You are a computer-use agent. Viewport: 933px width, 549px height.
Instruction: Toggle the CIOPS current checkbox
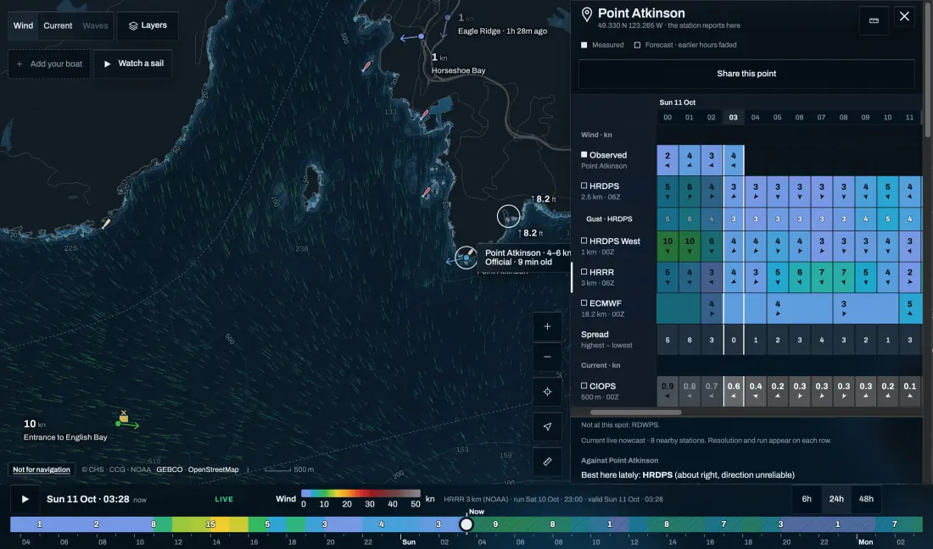[x=584, y=385]
